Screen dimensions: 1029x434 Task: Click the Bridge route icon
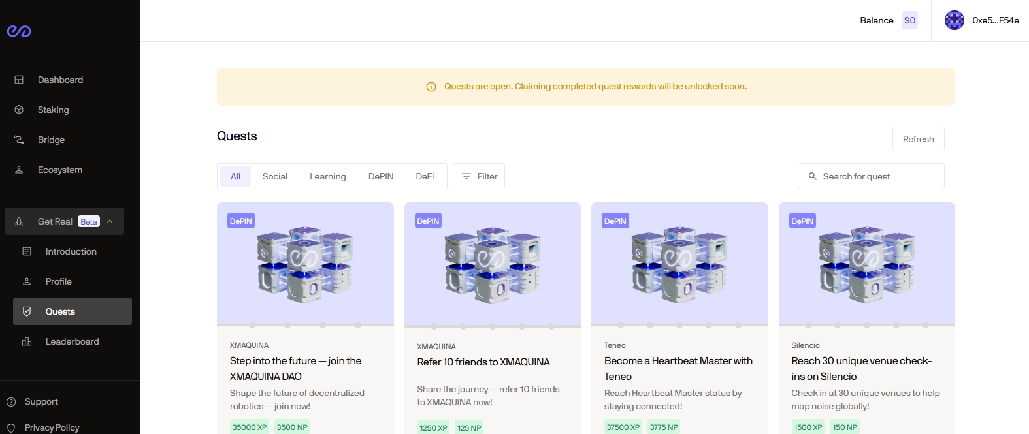[19, 140]
